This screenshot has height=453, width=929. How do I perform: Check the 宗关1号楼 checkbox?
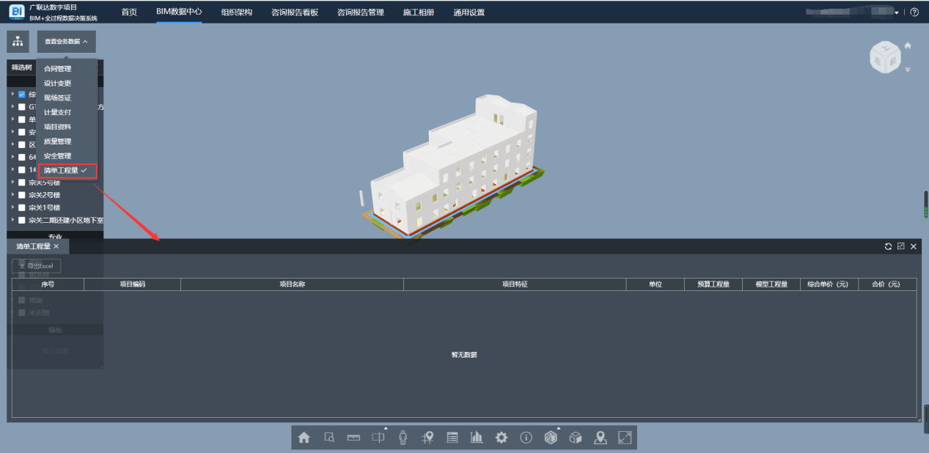click(x=22, y=207)
